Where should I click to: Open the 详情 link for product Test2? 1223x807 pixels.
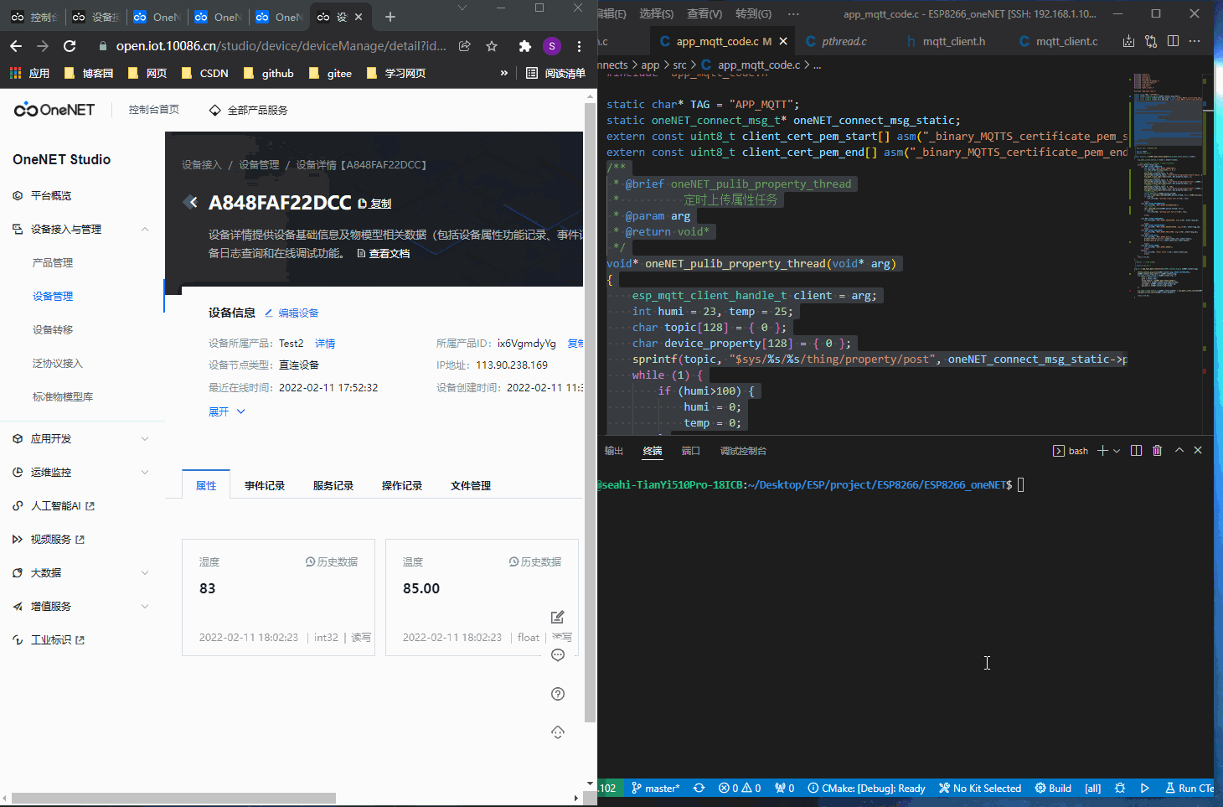click(325, 344)
